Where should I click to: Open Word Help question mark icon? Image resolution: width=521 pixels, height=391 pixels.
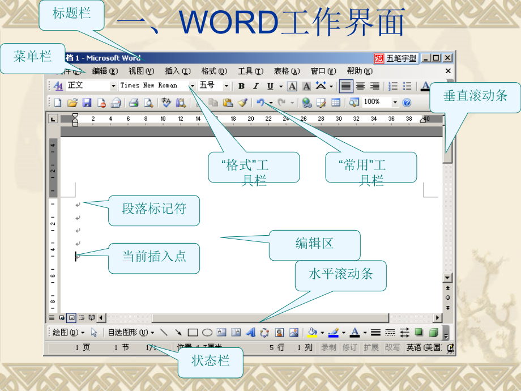click(x=407, y=103)
